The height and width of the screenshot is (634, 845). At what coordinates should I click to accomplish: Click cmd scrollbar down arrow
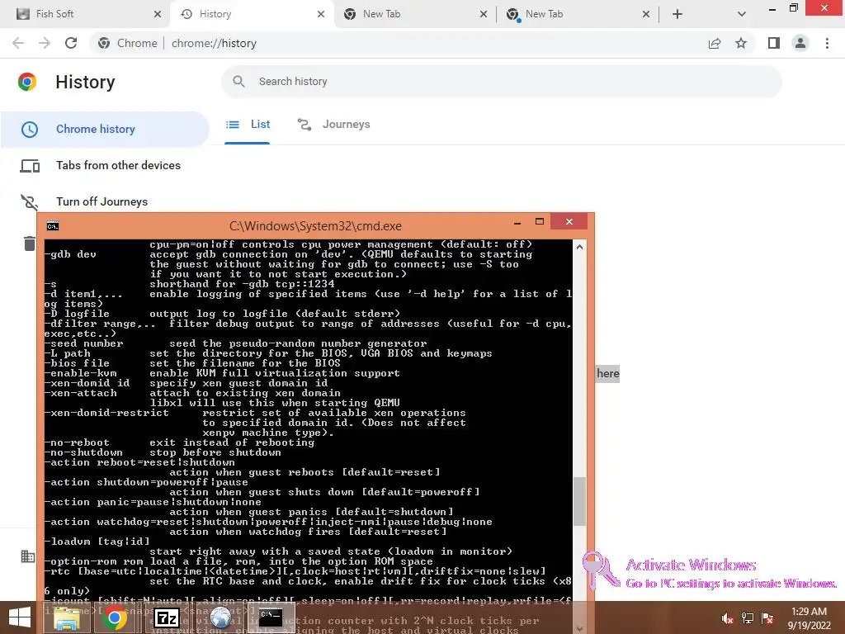579,628
